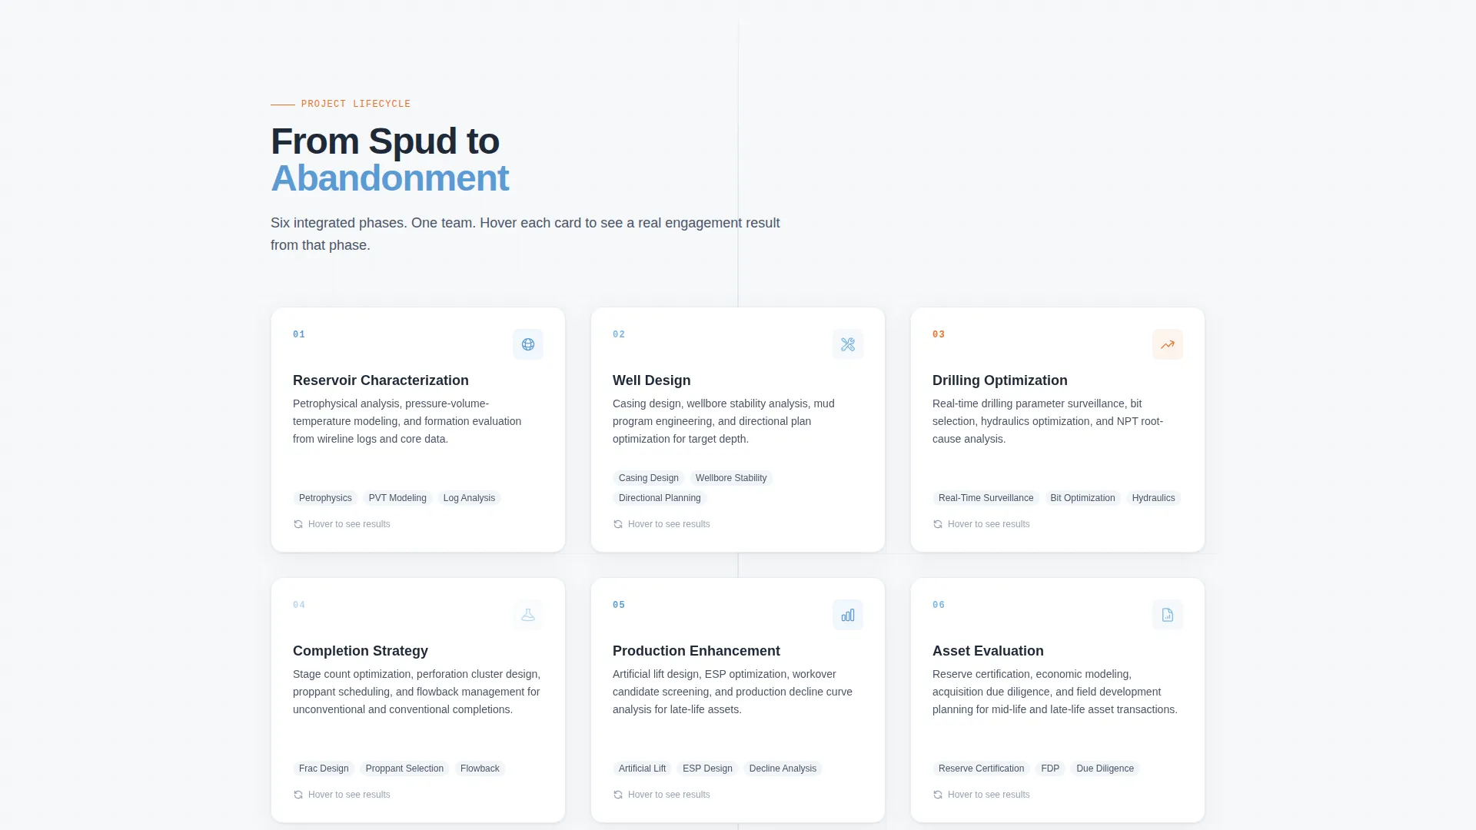Image resolution: width=1476 pixels, height=830 pixels.
Task: Click the PROJECT LIFECYCLE section label
Action: [x=356, y=104]
